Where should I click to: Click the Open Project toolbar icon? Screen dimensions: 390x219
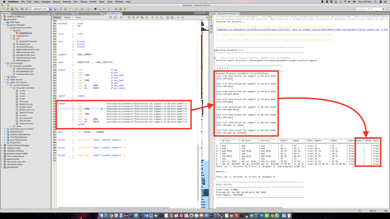pos(12,9)
